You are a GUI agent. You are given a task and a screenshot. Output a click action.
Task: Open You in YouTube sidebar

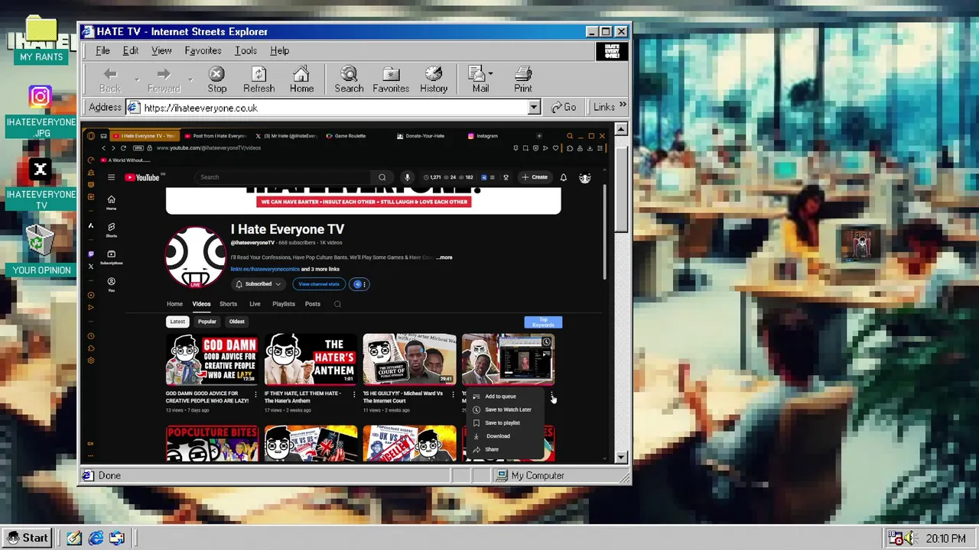tap(111, 284)
